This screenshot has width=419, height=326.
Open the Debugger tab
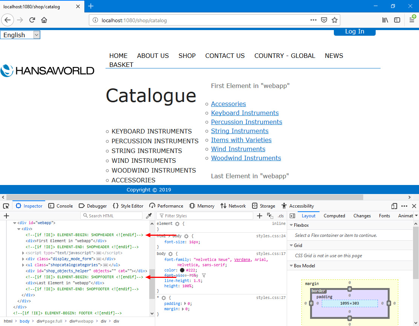pyautogui.click(x=93, y=206)
